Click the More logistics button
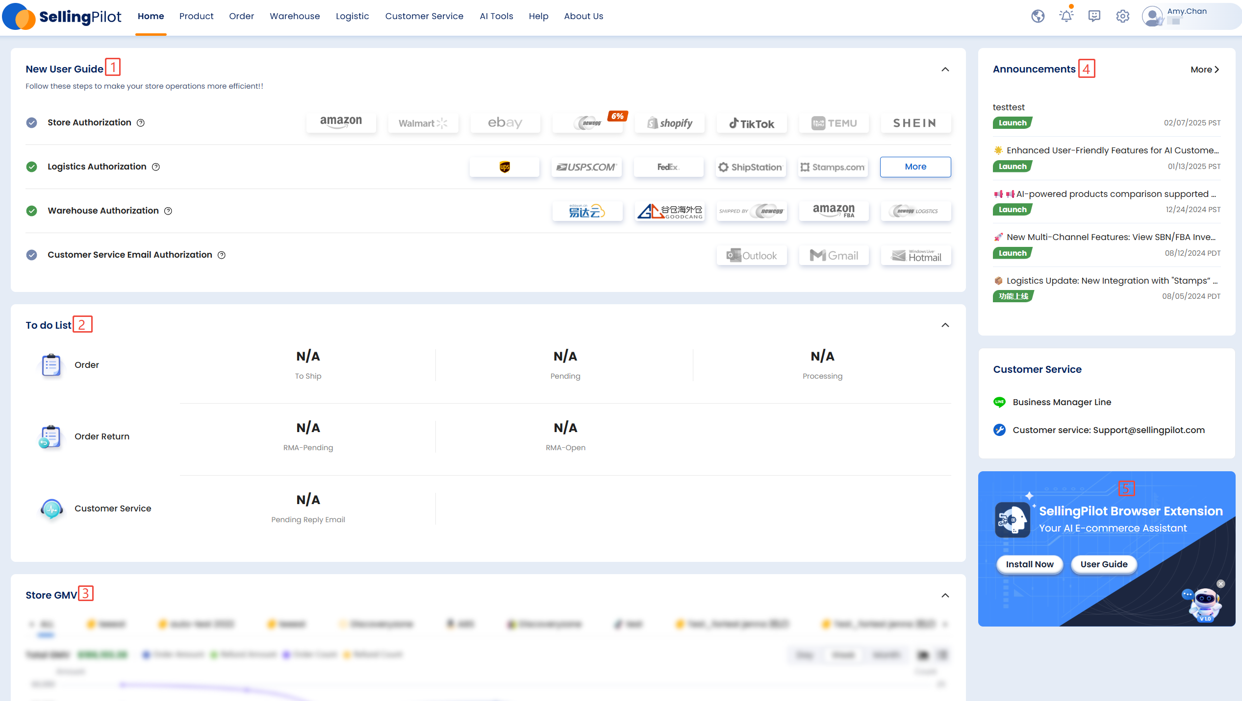This screenshot has height=701, width=1242. coord(915,167)
